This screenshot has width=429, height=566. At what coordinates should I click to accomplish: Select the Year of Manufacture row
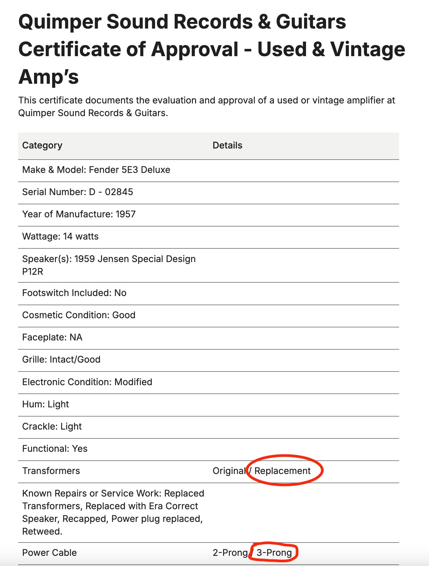click(x=79, y=214)
